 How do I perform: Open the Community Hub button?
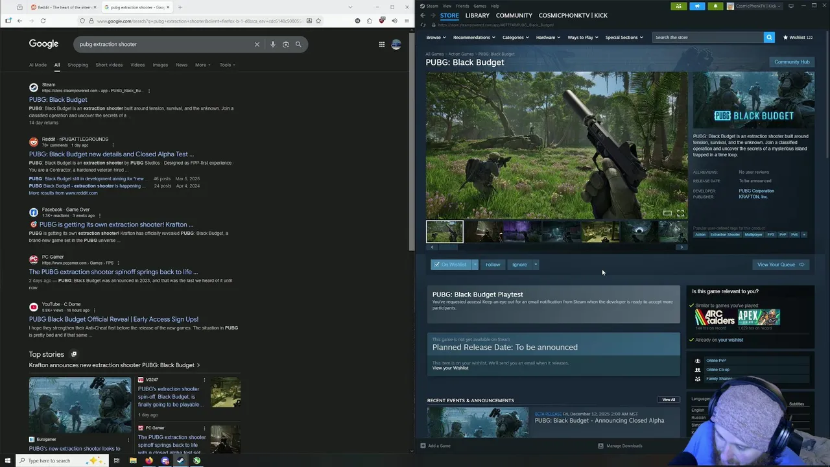click(792, 62)
